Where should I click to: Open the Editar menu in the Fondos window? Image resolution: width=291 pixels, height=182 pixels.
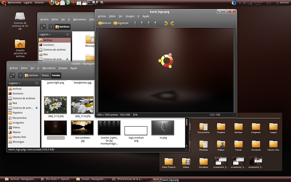pyautogui.click(x=24, y=68)
